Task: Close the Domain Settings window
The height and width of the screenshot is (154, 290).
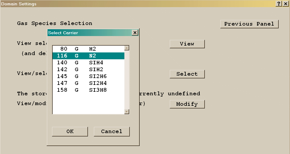Action: point(286,4)
